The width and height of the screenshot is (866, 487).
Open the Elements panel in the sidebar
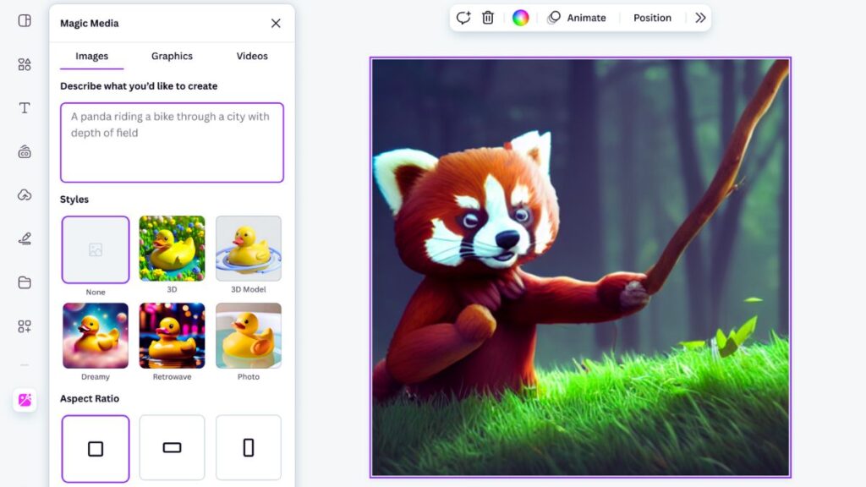click(x=23, y=64)
